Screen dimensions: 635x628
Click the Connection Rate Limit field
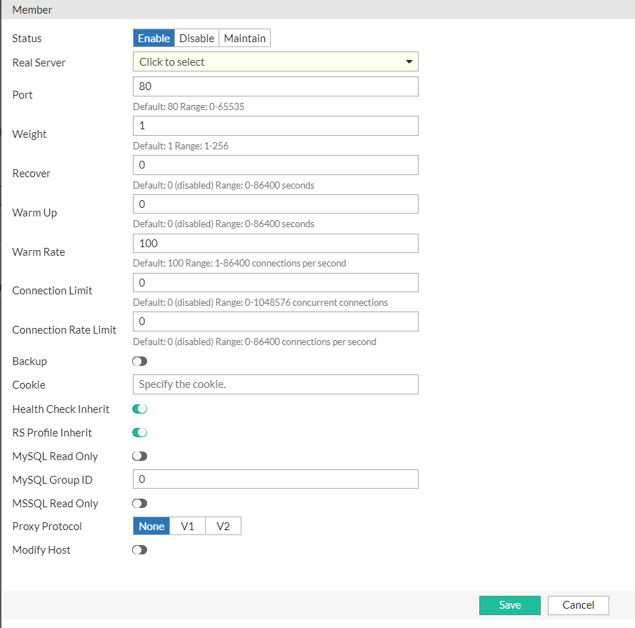coord(276,322)
